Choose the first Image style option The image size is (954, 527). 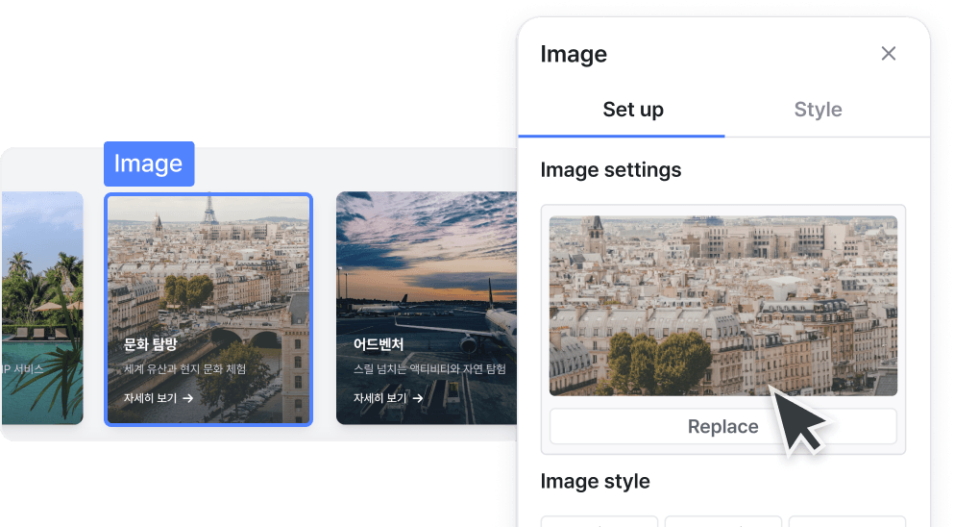(x=599, y=522)
